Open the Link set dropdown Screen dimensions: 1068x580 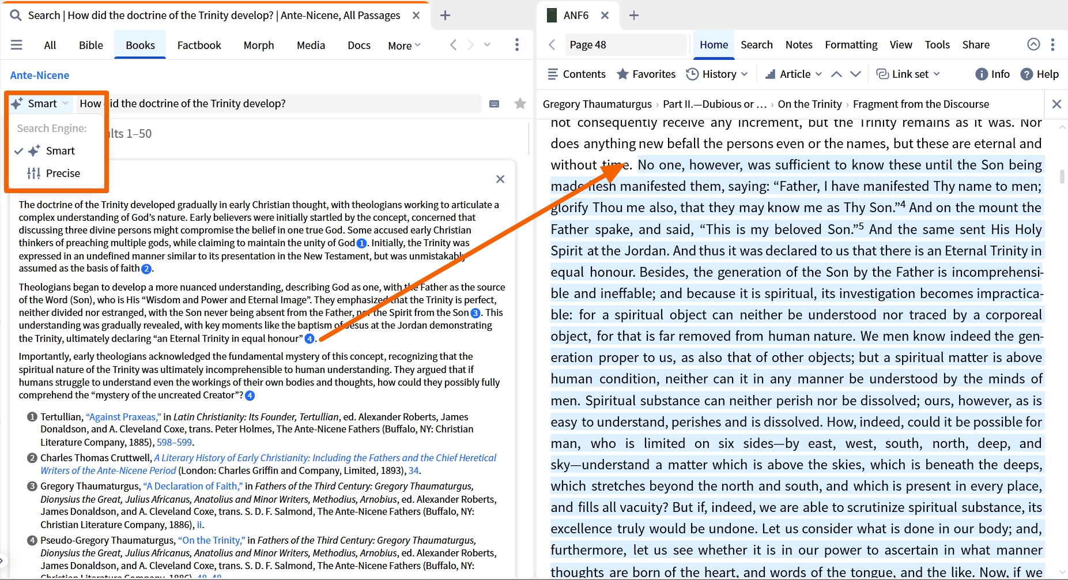(x=937, y=74)
